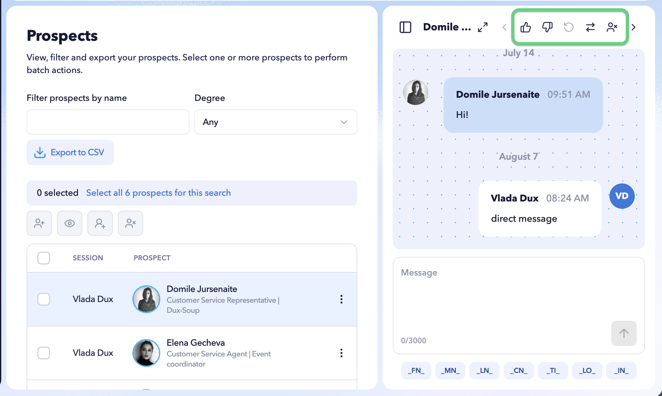Mark prospect with thumbs down
This screenshot has width=662, height=396.
click(547, 27)
